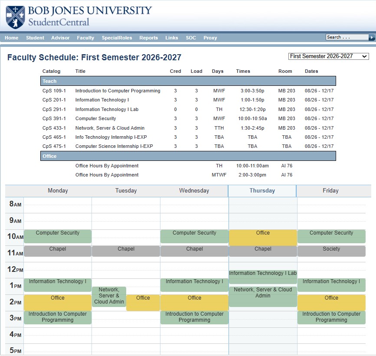Open the Student menu
The image size is (376, 356).
35,38
